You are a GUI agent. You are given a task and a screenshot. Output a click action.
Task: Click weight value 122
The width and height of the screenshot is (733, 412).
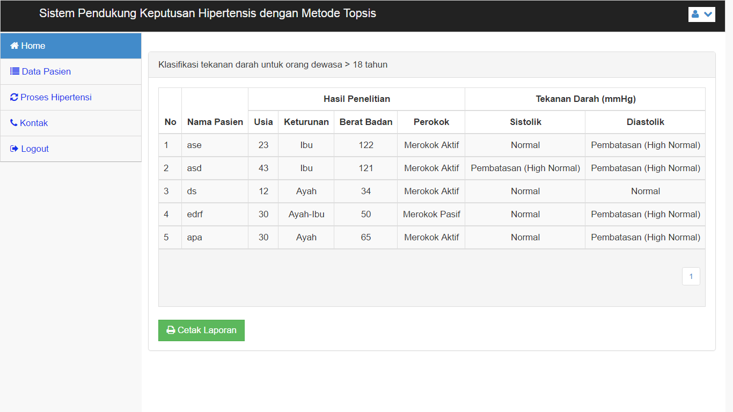point(366,145)
